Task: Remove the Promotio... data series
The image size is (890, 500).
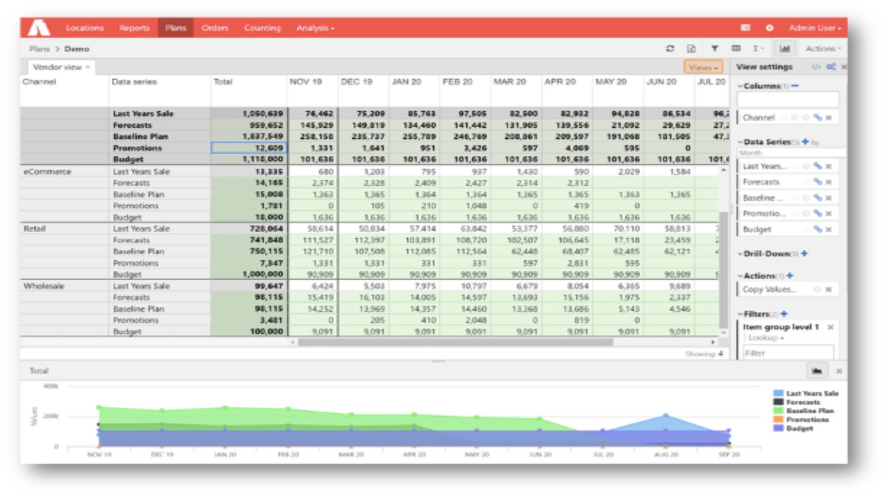Action: (x=828, y=214)
